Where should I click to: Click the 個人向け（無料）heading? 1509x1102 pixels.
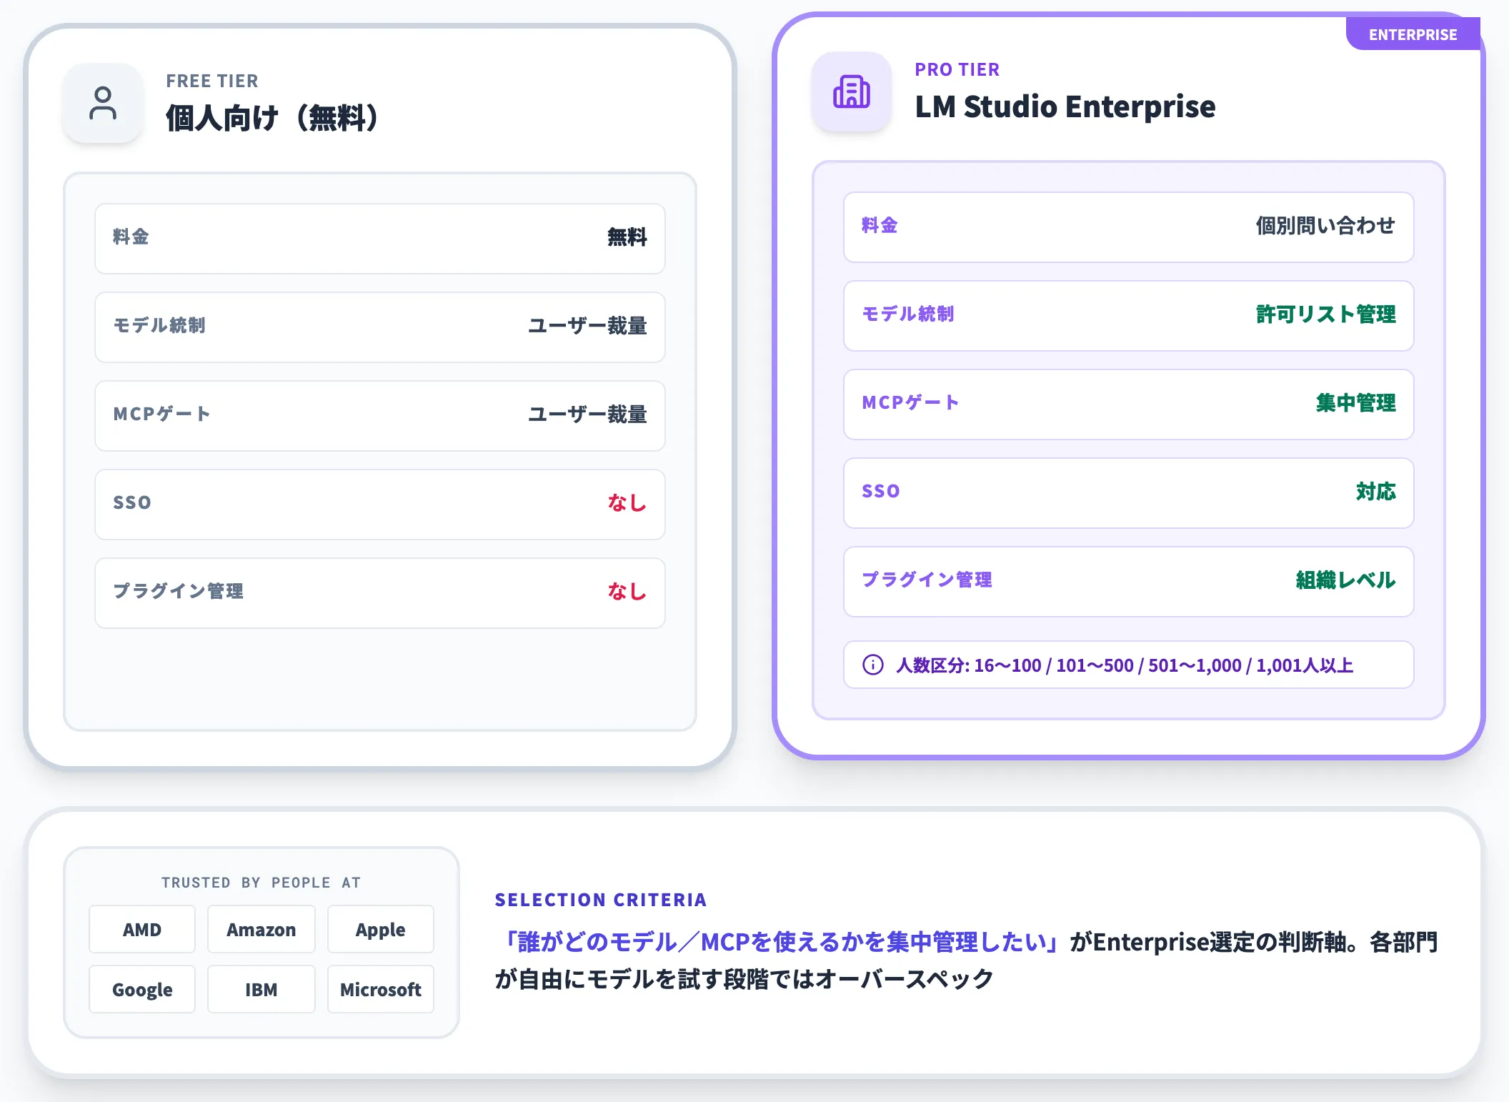(272, 118)
